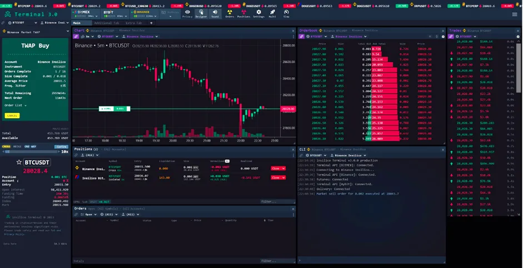Click leverage slider right arrow
Screen dimensions: 523x268
(x=58, y=152)
